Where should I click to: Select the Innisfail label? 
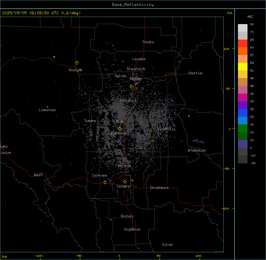tap(128, 101)
